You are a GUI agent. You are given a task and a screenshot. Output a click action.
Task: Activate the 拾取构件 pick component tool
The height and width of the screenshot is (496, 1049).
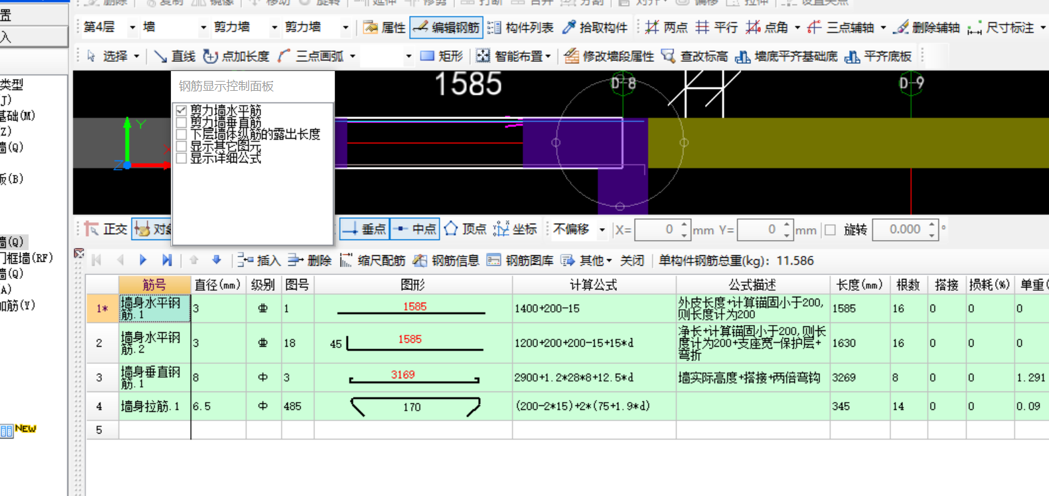click(x=595, y=28)
